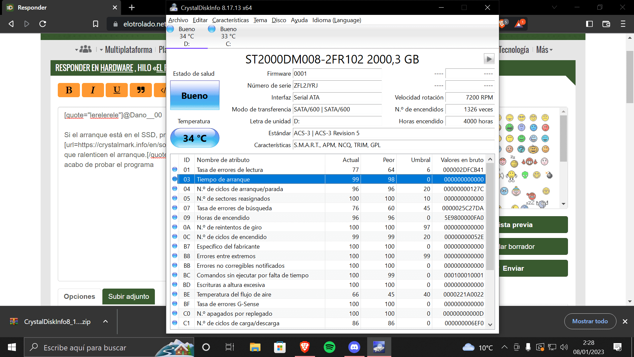Viewport: 634px width, 357px height.
Task: Click status icon for Tasa de errores G-Sense
Action: point(175,303)
